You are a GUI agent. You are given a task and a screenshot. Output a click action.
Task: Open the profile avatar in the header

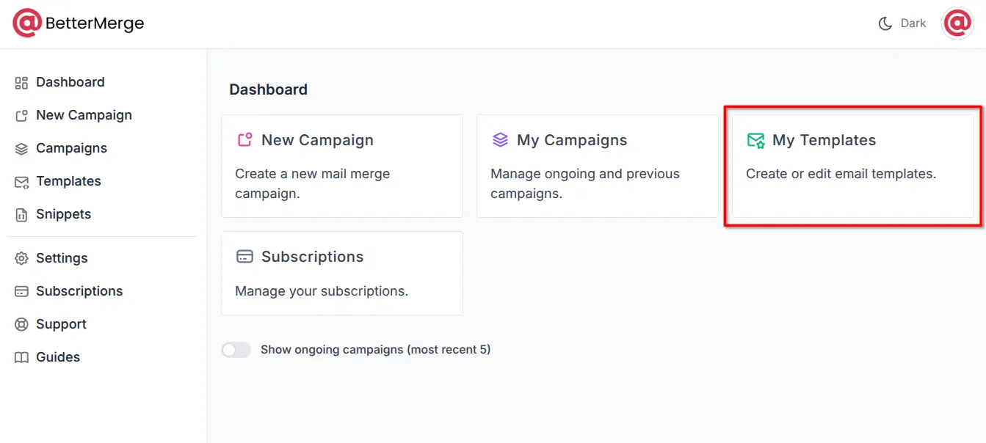[957, 23]
